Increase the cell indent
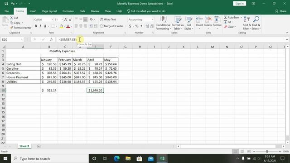Viewport: 290px width, 163px height. [x=95, y=26]
